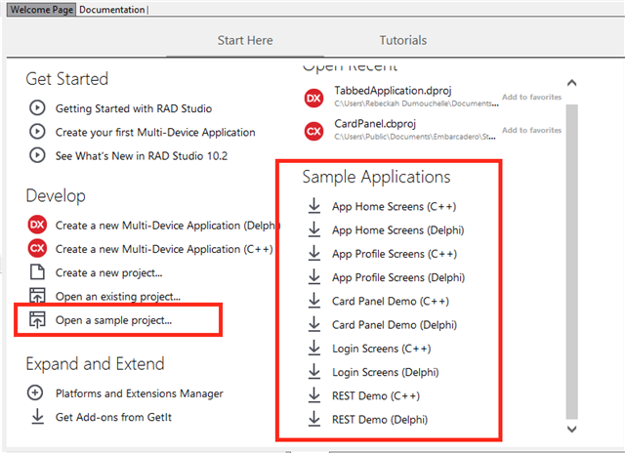Click download arrow for App Home Screens (Delphi)
This screenshot has width=625, height=453.
point(314,229)
